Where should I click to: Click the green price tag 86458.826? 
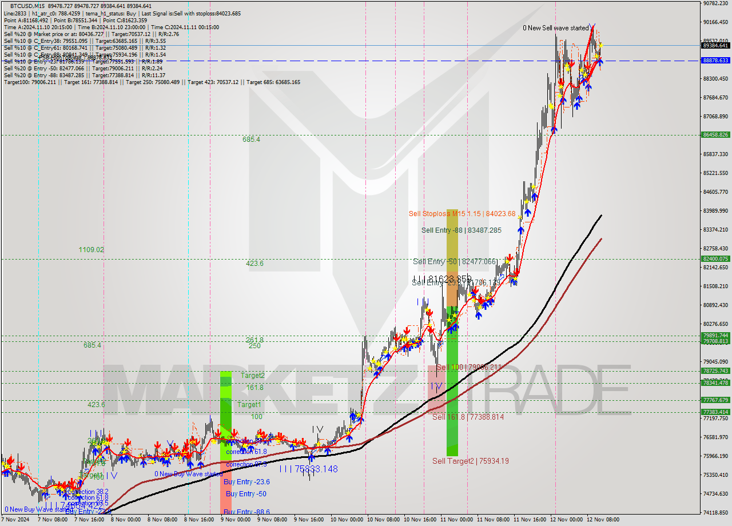click(715, 135)
